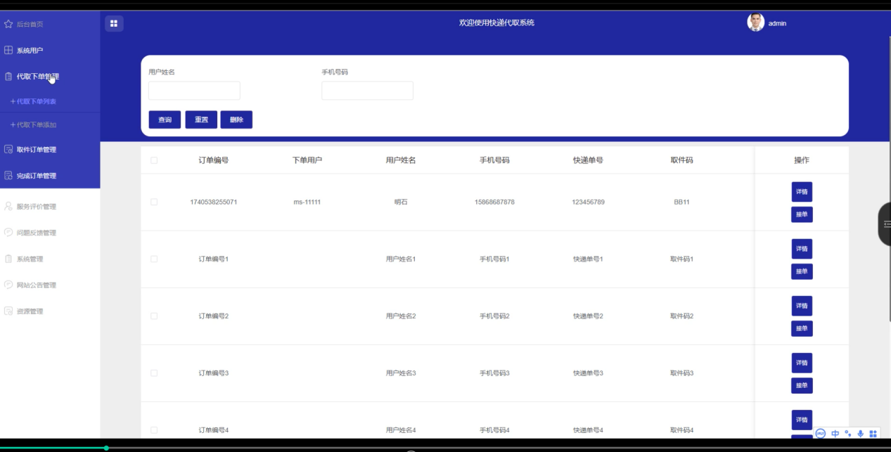Click the 取件码 column header
The width and height of the screenshot is (891, 452).
681,160
